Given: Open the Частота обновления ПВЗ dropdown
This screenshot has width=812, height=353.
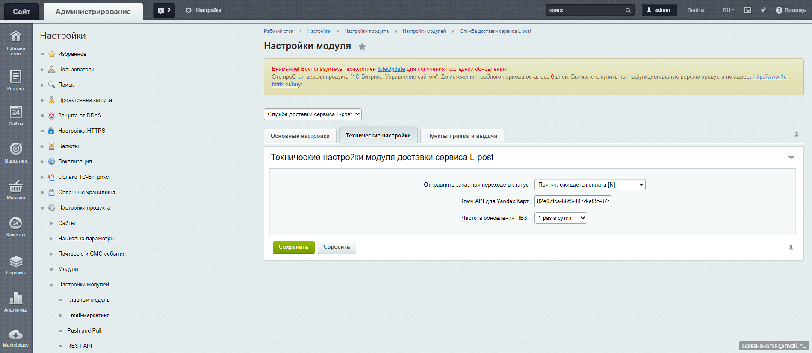Looking at the screenshot, I should [x=560, y=218].
